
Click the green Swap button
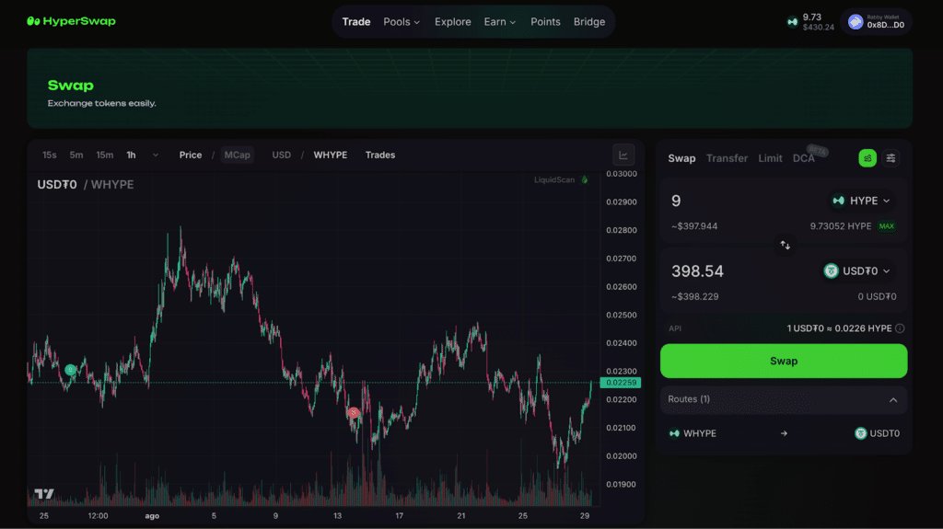coord(784,361)
